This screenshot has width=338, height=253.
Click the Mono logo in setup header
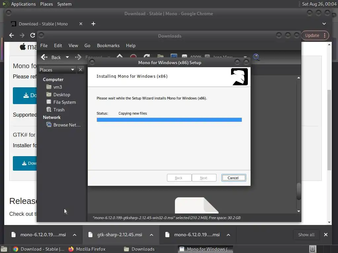(x=239, y=76)
